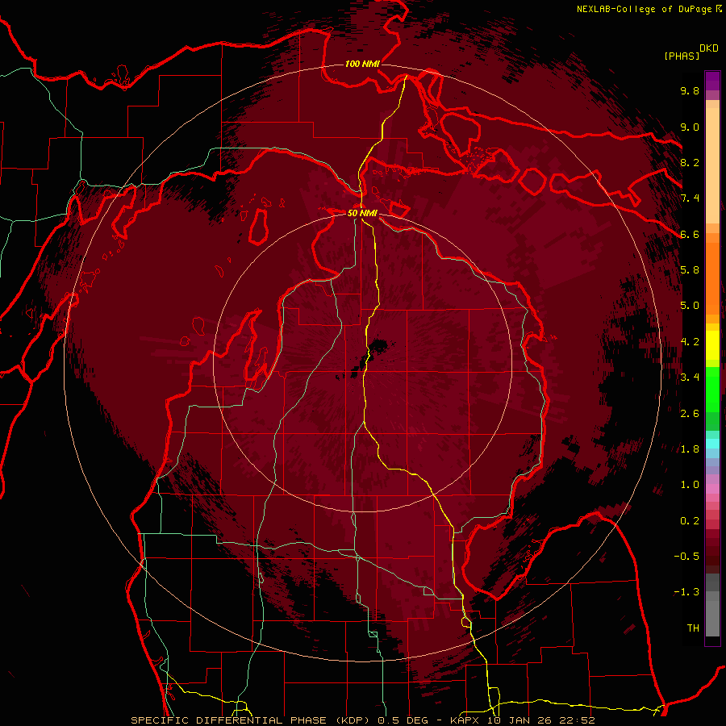Select the 0.2 scale value

pyautogui.click(x=690, y=521)
